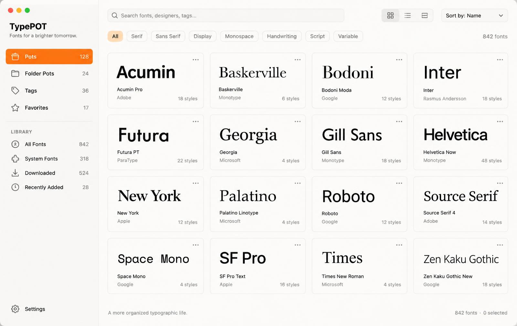Screen dimensions: 517x326
Task: Select the Gill Sans font preview
Action: (x=352, y=135)
